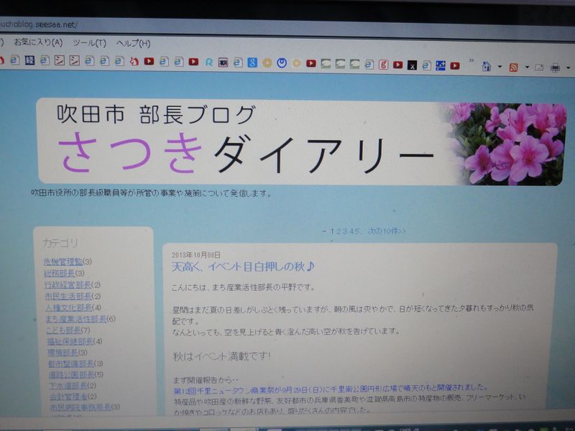Open the 危機管理監 category link
The width and height of the screenshot is (575, 431).
click(x=63, y=261)
